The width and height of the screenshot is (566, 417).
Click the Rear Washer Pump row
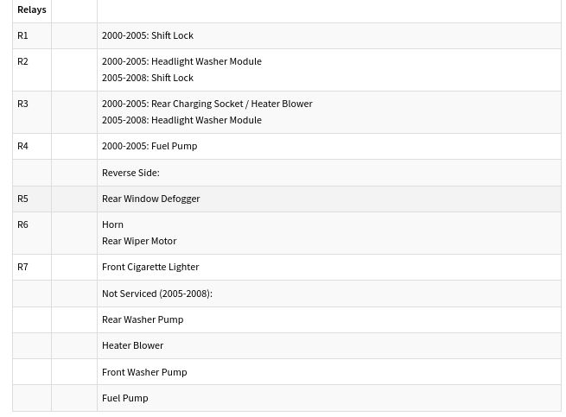click(x=287, y=320)
